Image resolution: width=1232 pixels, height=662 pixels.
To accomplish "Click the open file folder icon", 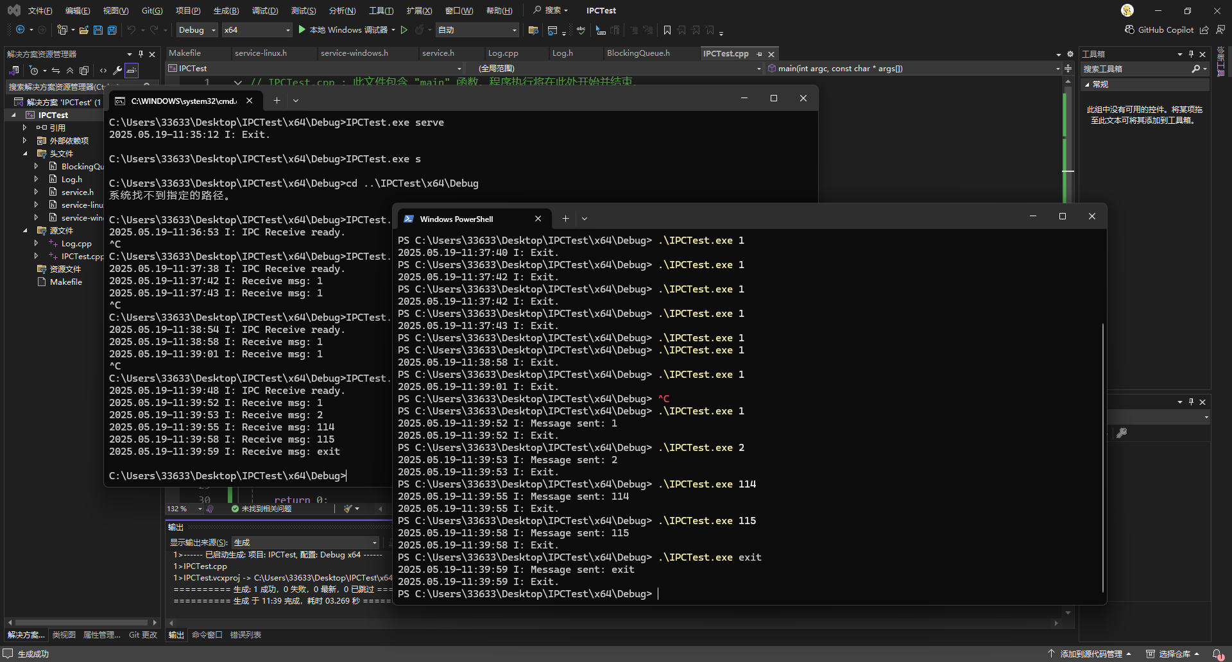I will (x=84, y=30).
